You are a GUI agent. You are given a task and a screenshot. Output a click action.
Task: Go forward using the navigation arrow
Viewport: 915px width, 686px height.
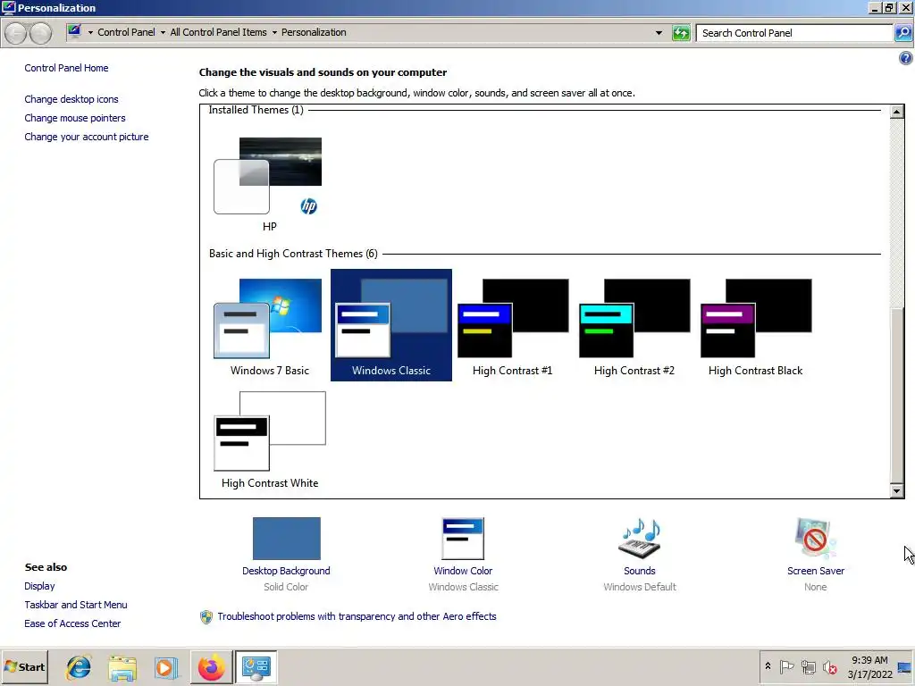coord(40,33)
